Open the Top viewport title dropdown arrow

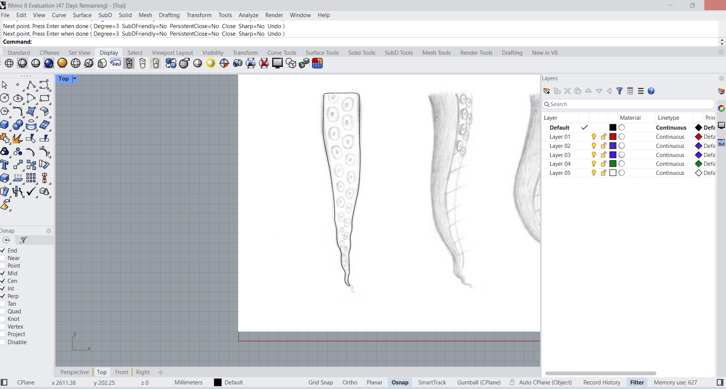tap(75, 79)
